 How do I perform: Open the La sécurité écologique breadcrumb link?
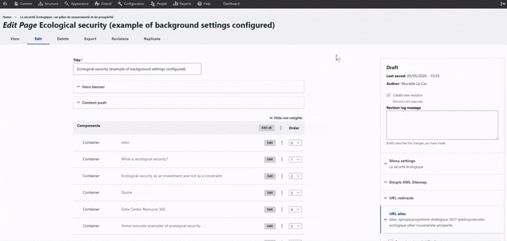click(x=67, y=17)
